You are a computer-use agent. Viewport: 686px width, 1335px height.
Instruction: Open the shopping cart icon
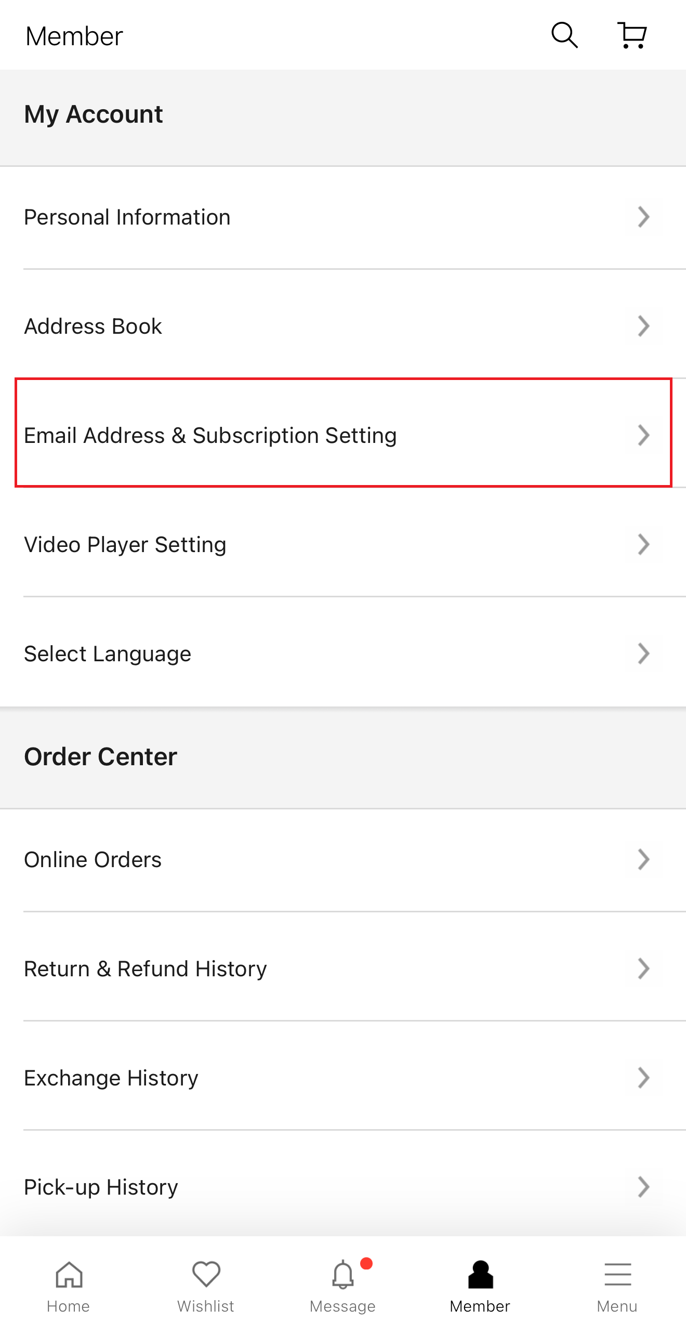pyautogui.click(x=632, y=35)
